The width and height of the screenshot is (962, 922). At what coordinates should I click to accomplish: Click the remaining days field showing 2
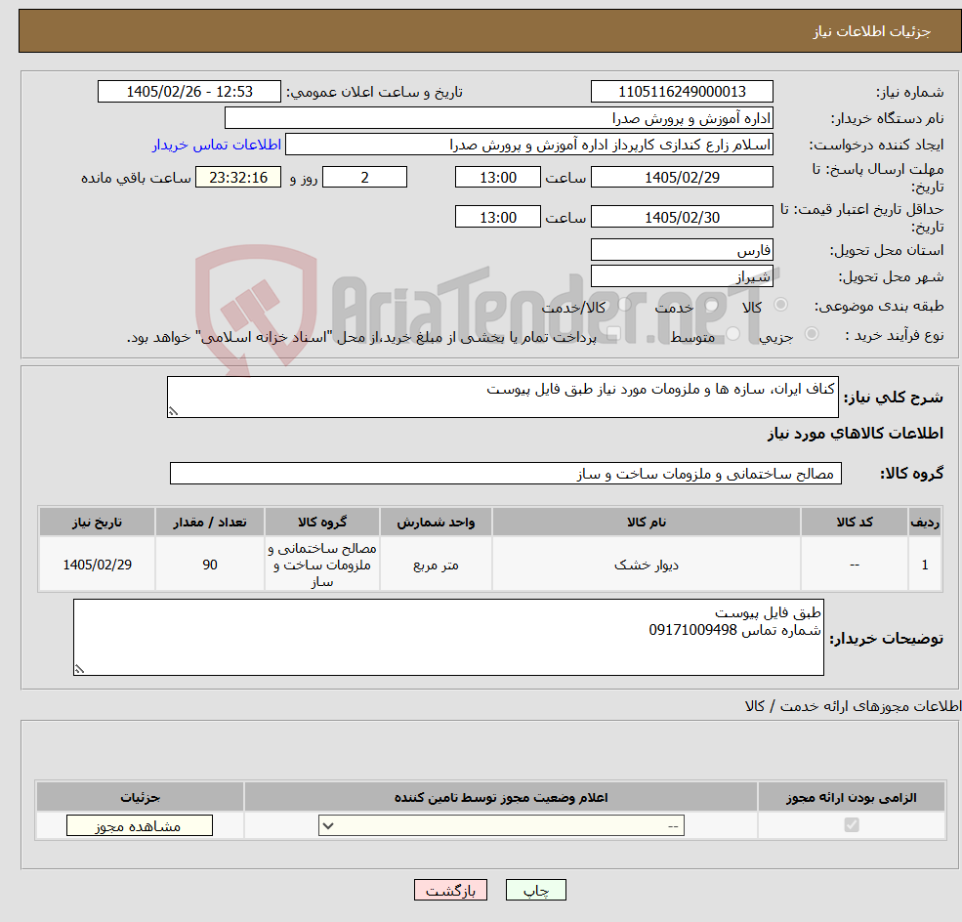[x=364, y=178]
